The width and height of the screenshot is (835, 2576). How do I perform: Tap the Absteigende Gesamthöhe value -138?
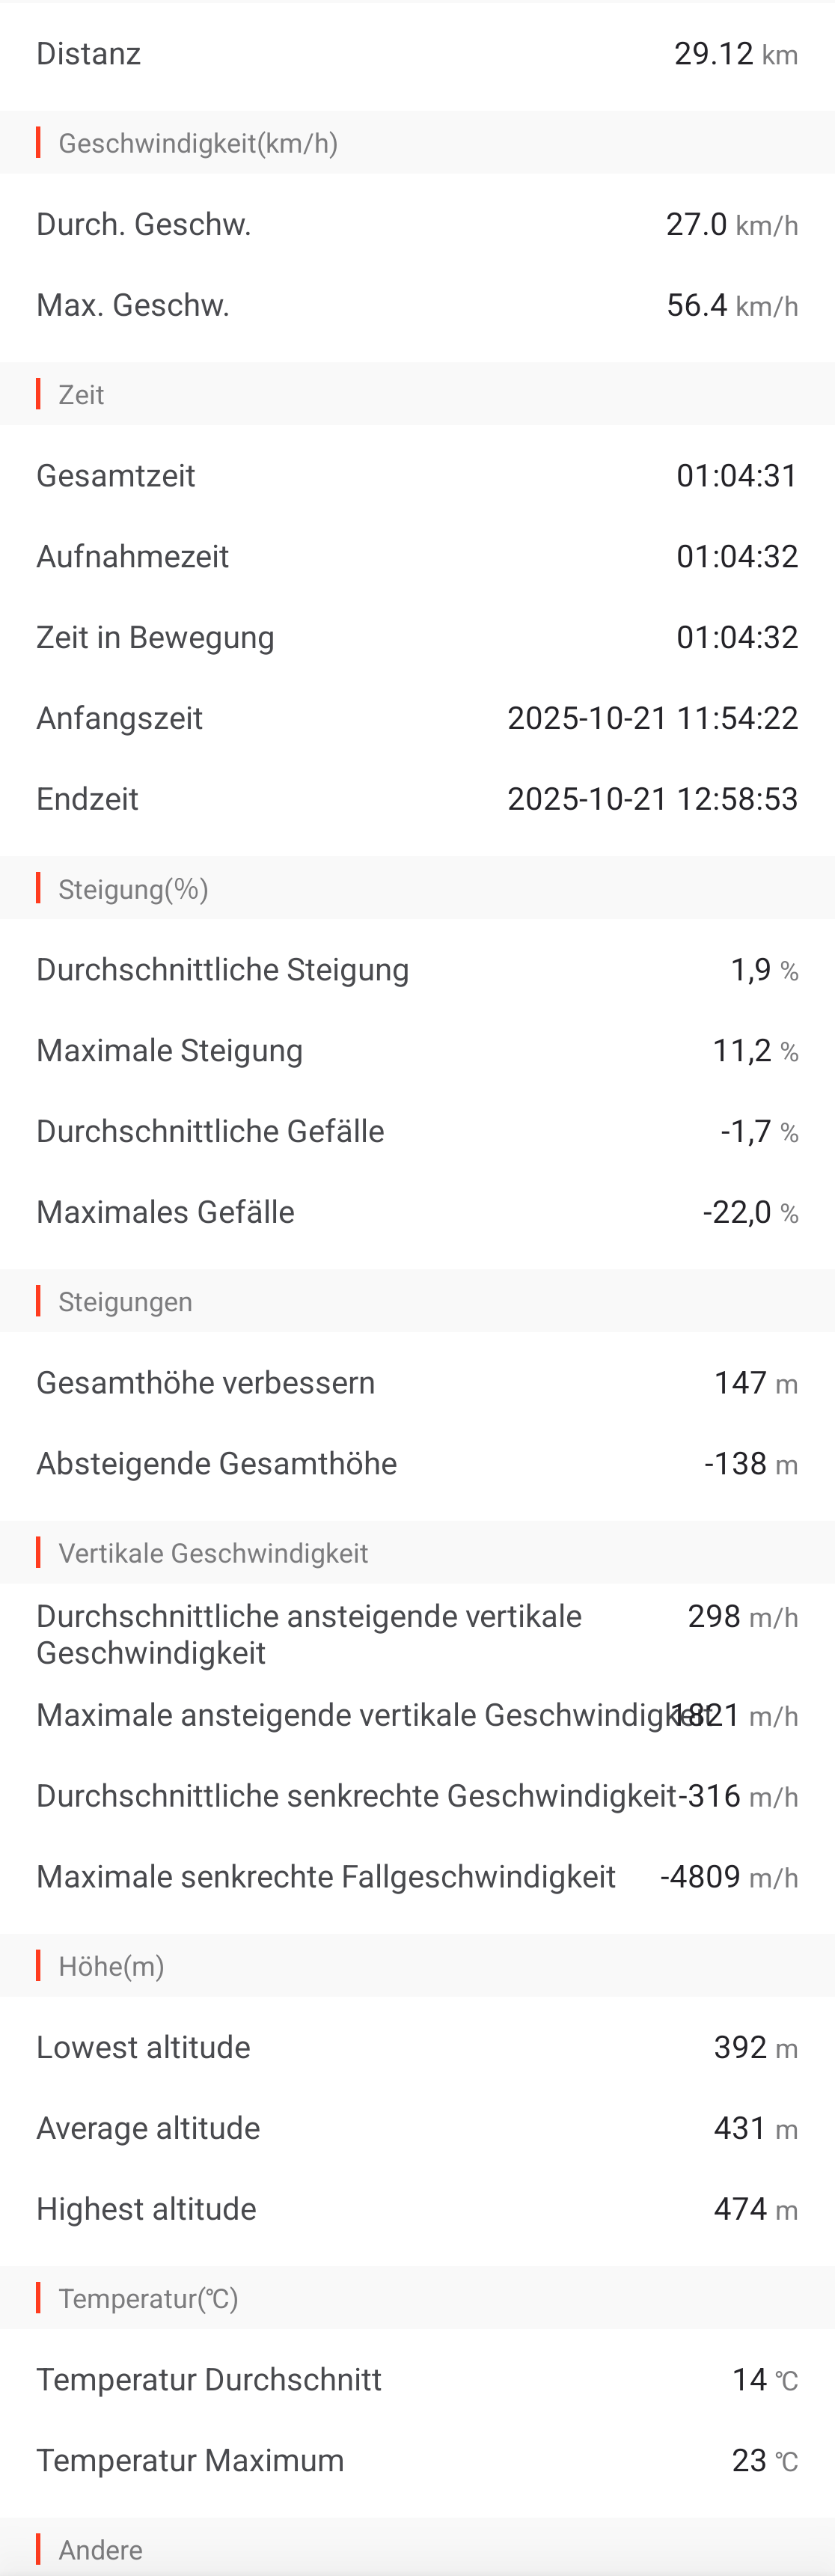tap(736, 1464)
